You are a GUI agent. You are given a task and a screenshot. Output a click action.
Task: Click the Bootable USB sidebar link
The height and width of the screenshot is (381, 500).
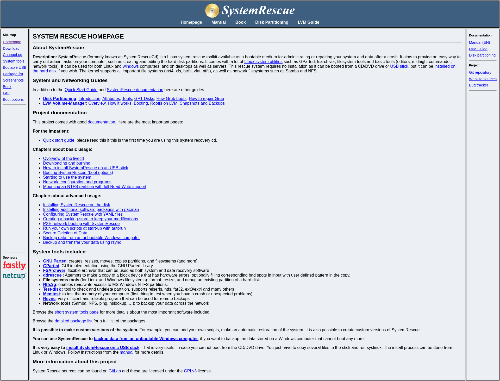coord(15,67)
